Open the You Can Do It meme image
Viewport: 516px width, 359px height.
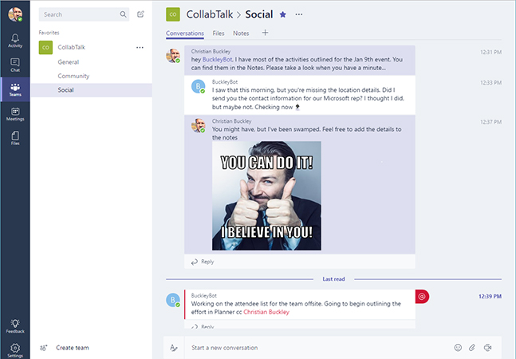(x=266, y=195)
